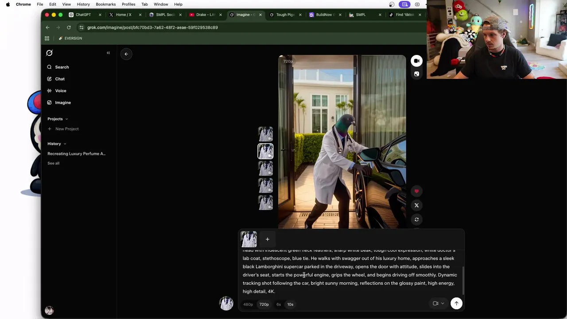Close the Imagine tab
Screen dimensions: 567x319
(x=260, y=15)
